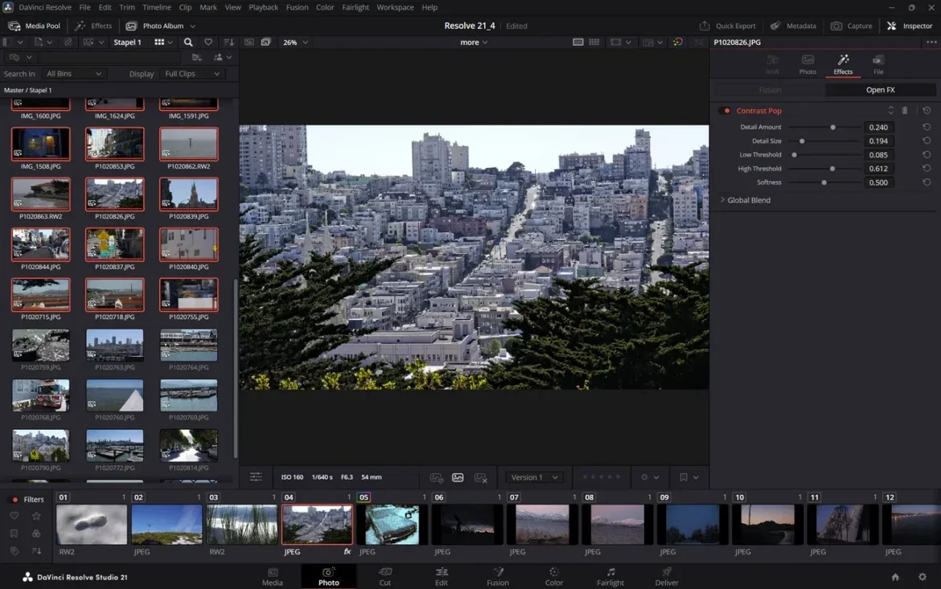Open the Display Full Clips dropdown
941x589 pixels.
click(192, 74)
